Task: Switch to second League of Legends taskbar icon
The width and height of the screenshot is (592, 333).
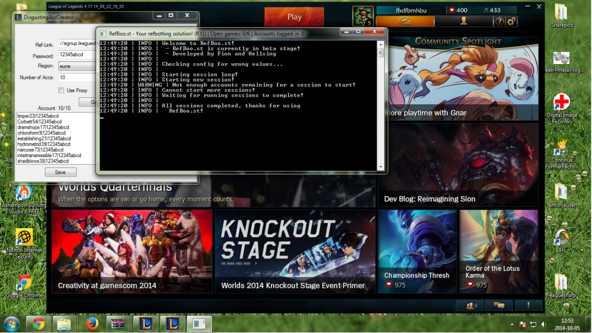Action: click(x=172, y=324)
